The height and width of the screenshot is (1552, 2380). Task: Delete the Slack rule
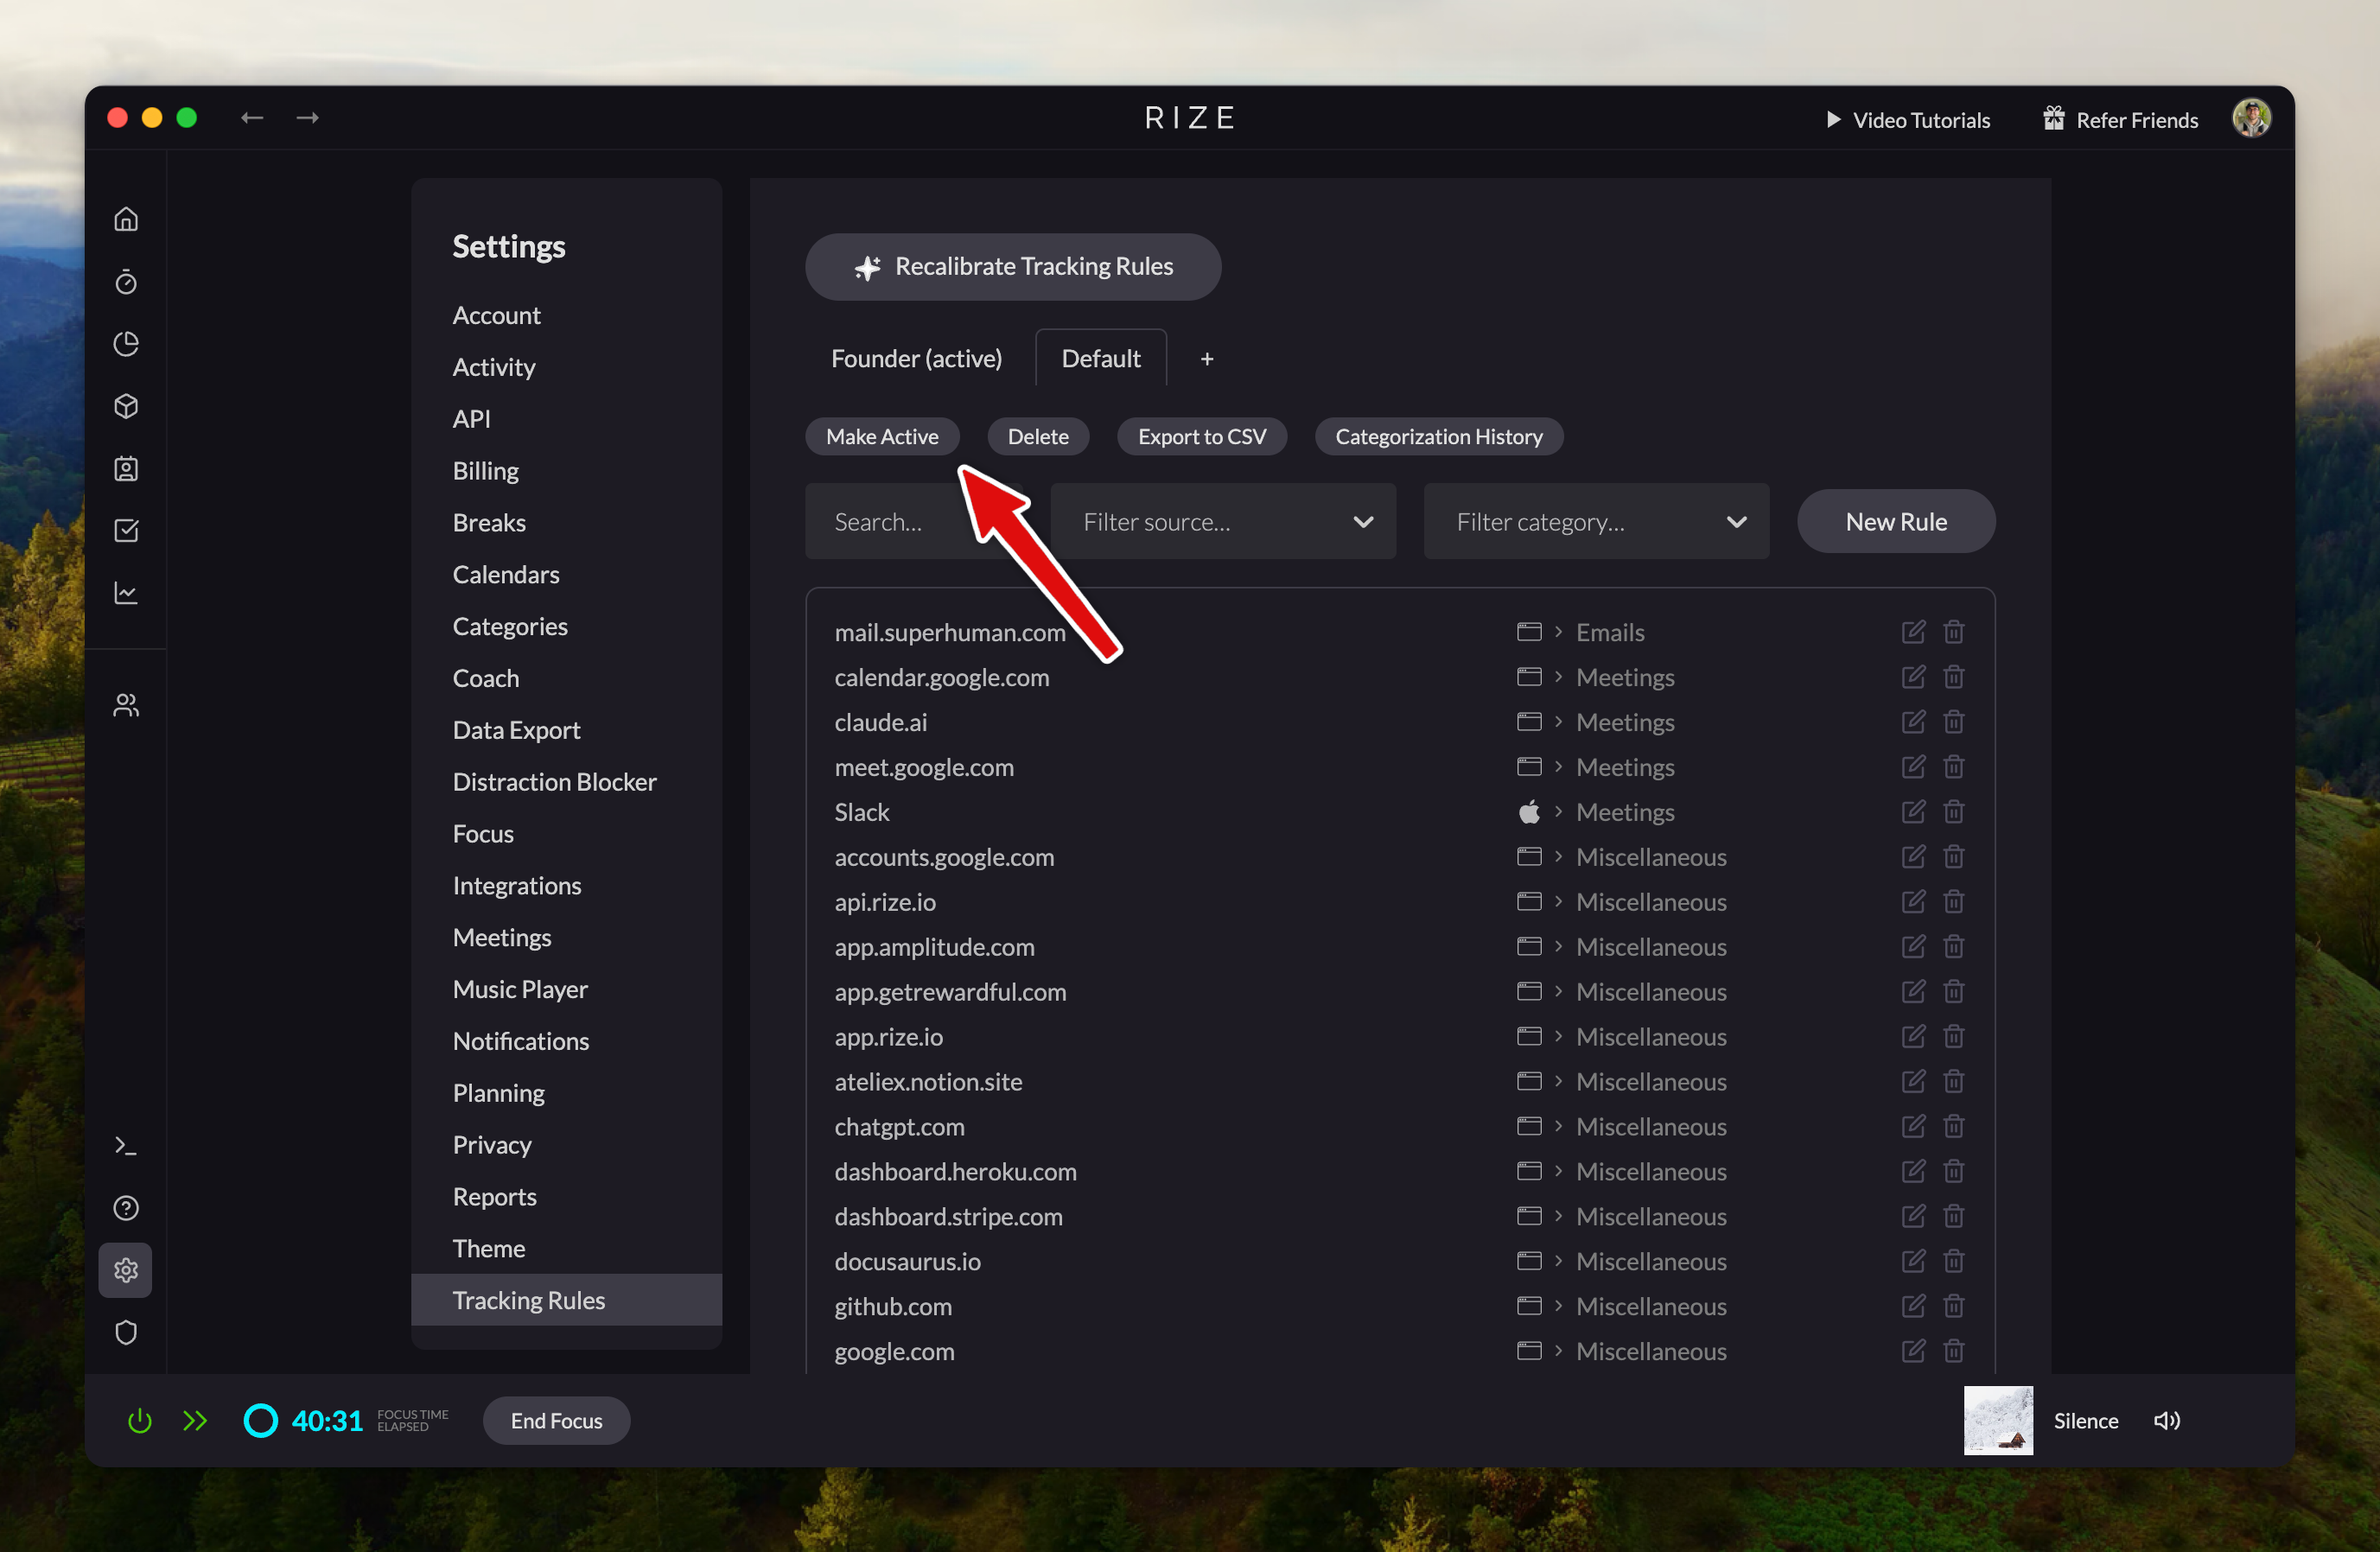pyautogui.click(x=1953, y=812)
